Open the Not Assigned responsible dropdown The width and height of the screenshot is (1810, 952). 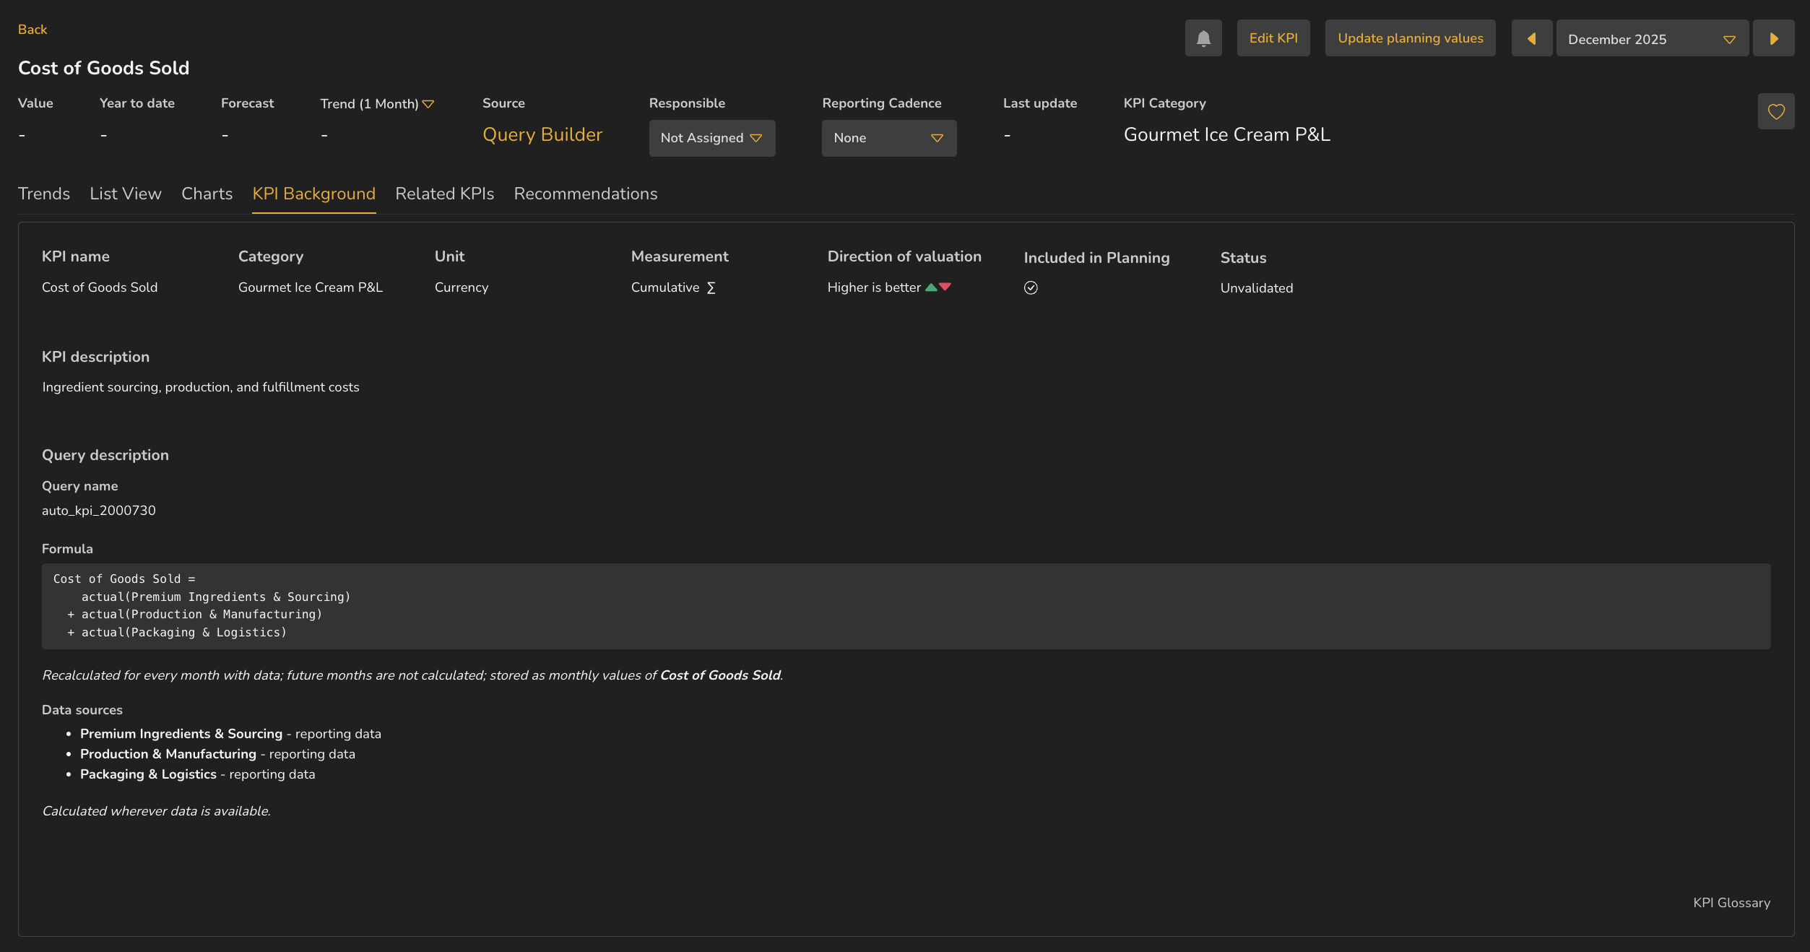pyautogui.click(x=712, y=138)
